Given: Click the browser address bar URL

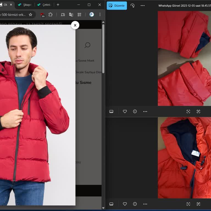Looking at the screenshot, I should coord(13,15).
